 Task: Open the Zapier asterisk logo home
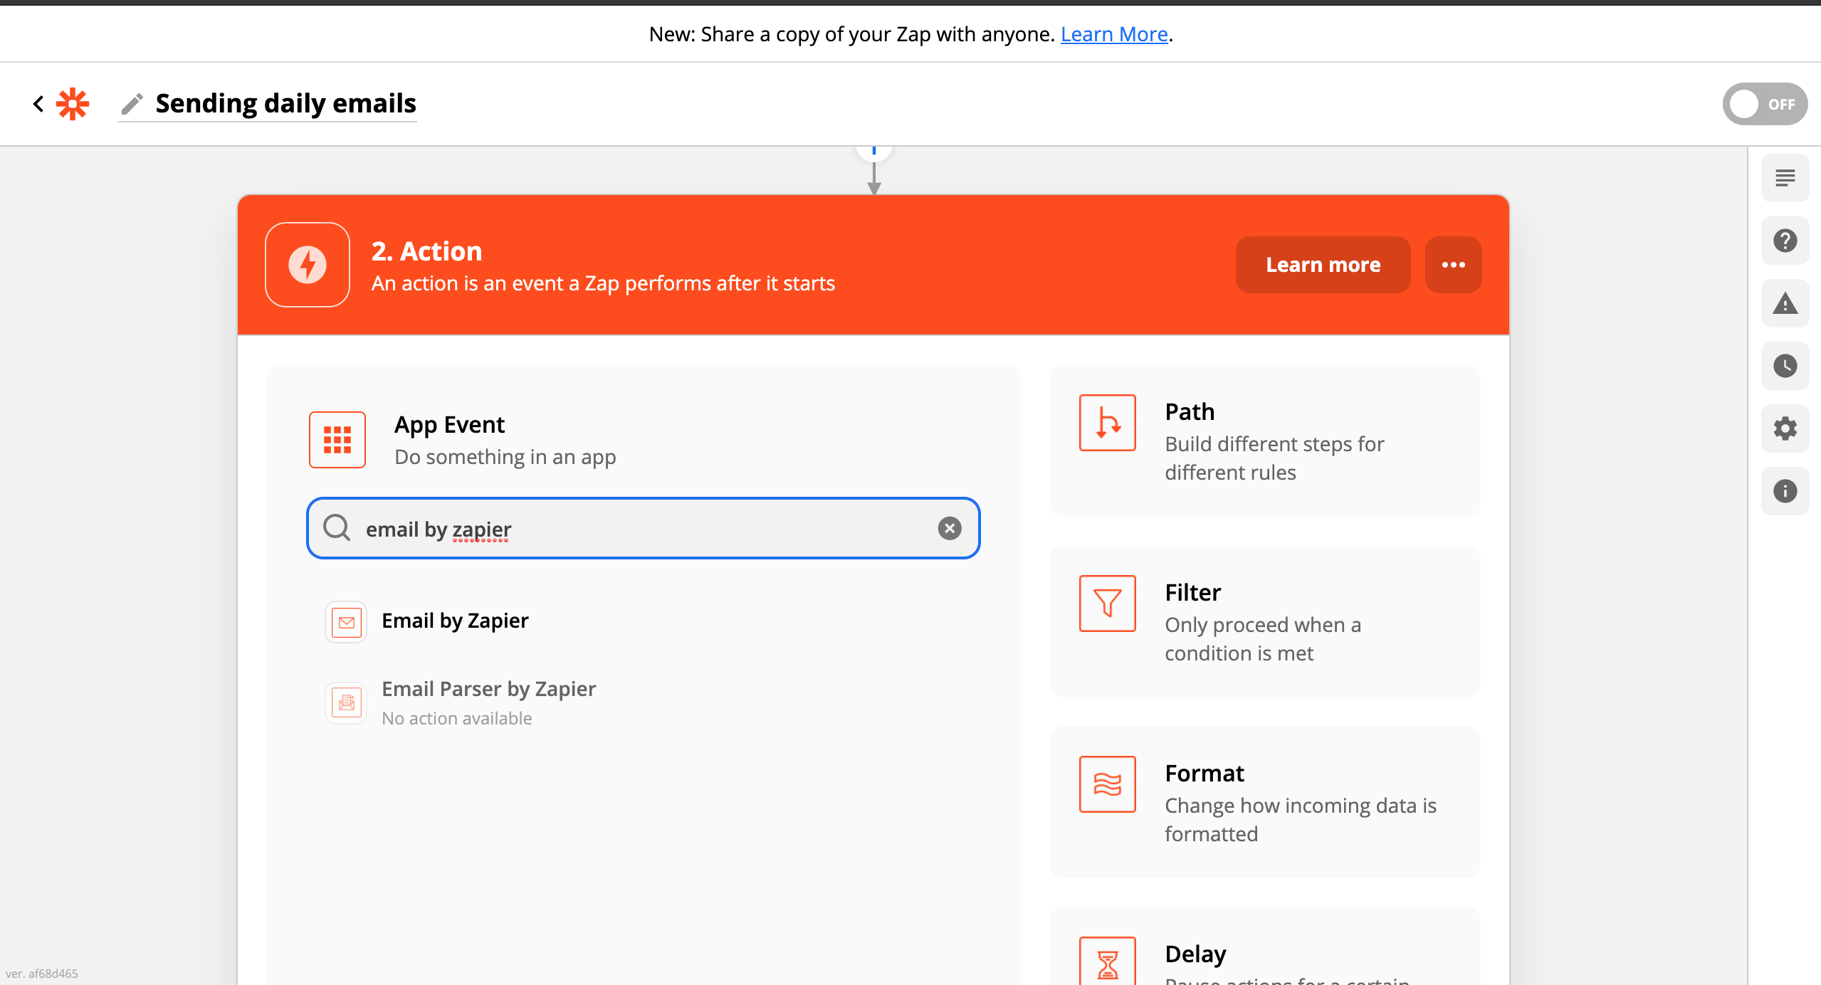click(73, 104)
